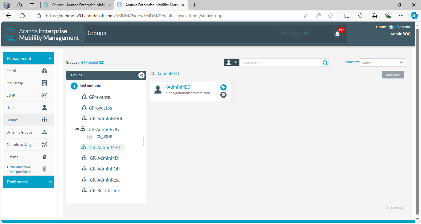Click the GR_USME group icon

[90, 137]
